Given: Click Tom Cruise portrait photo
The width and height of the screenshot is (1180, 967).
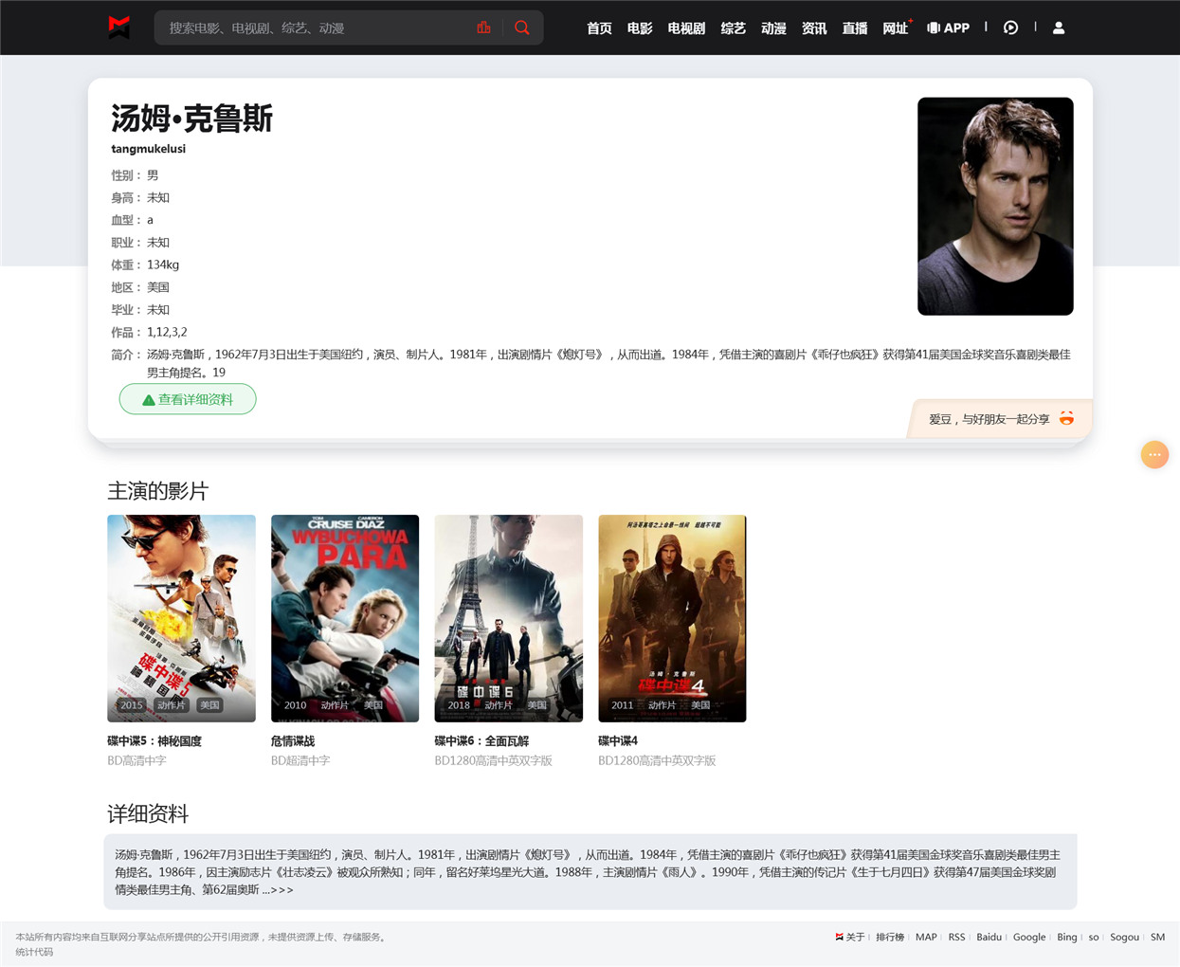Looking at the screenshot, I should 995,207.
